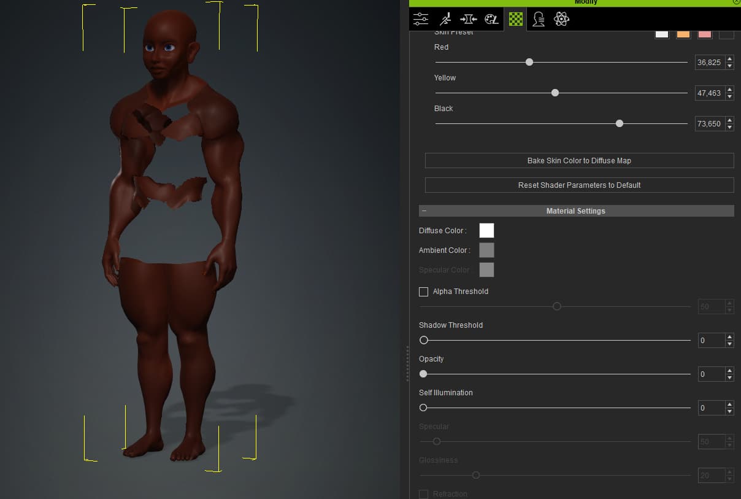
Task: Choose the white skin preset swatch
Action: [x=661, y=34]
